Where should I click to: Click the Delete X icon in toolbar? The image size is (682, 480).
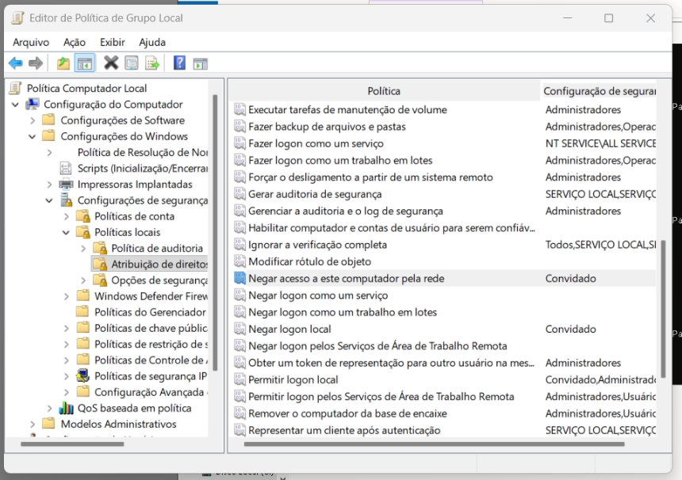(x=111, y=63)
